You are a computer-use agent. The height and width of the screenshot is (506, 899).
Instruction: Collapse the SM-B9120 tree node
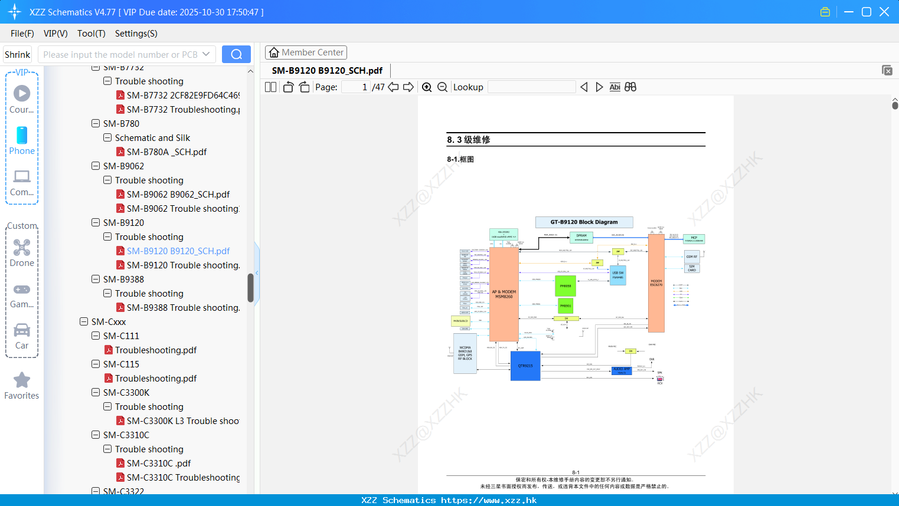(x=96, y=222)
